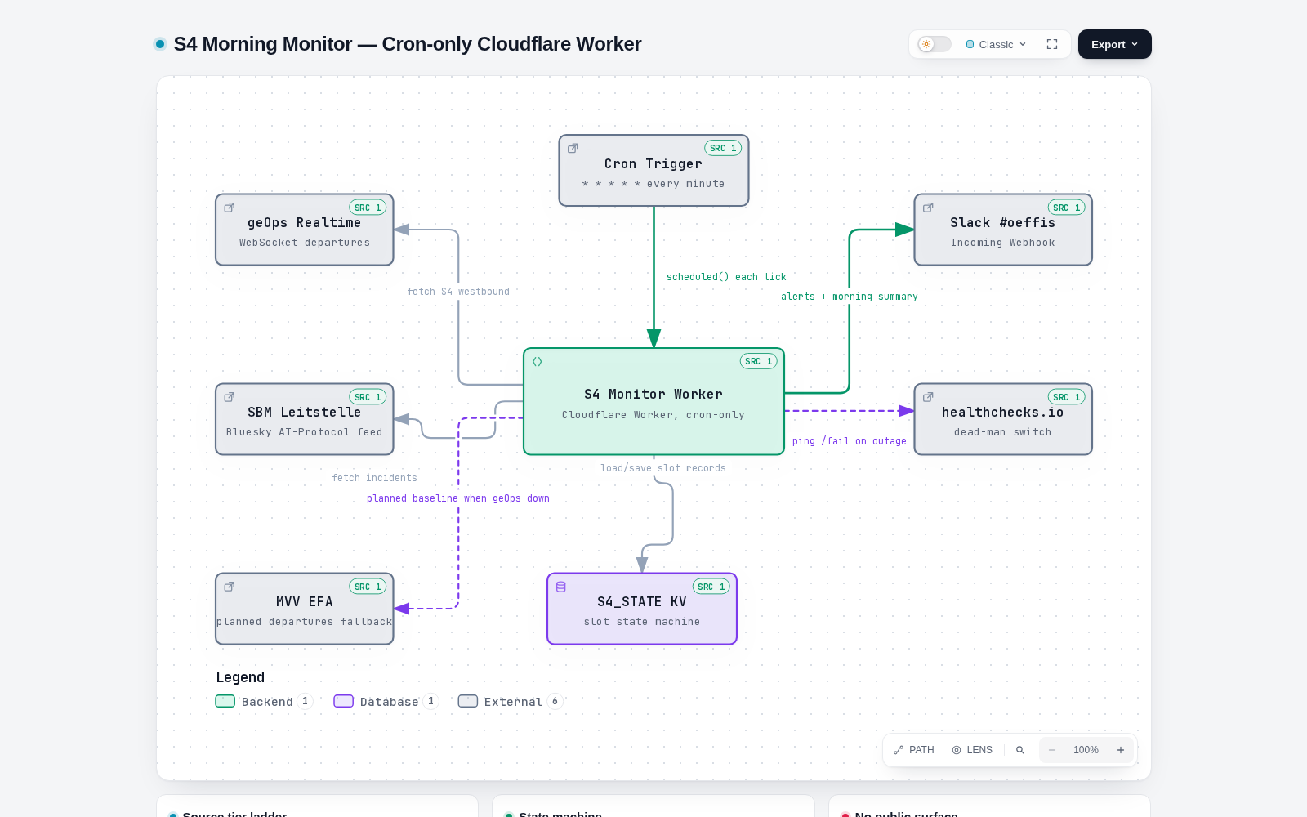Open the Classic style dropdown
Screen dimensions: 1307x817
coord(996,44)
